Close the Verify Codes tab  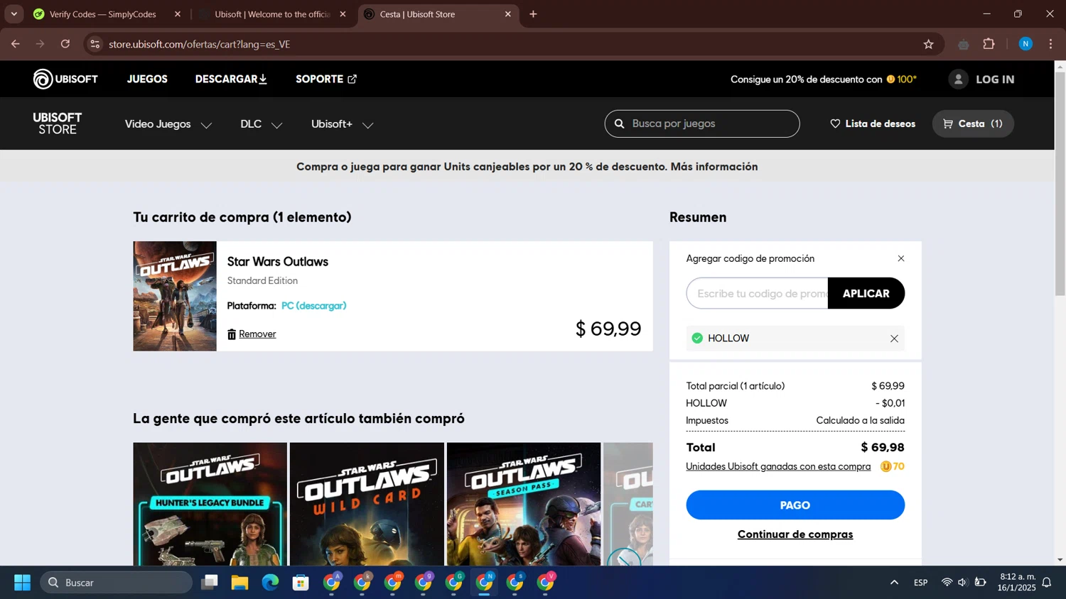(x=178, y=13)
